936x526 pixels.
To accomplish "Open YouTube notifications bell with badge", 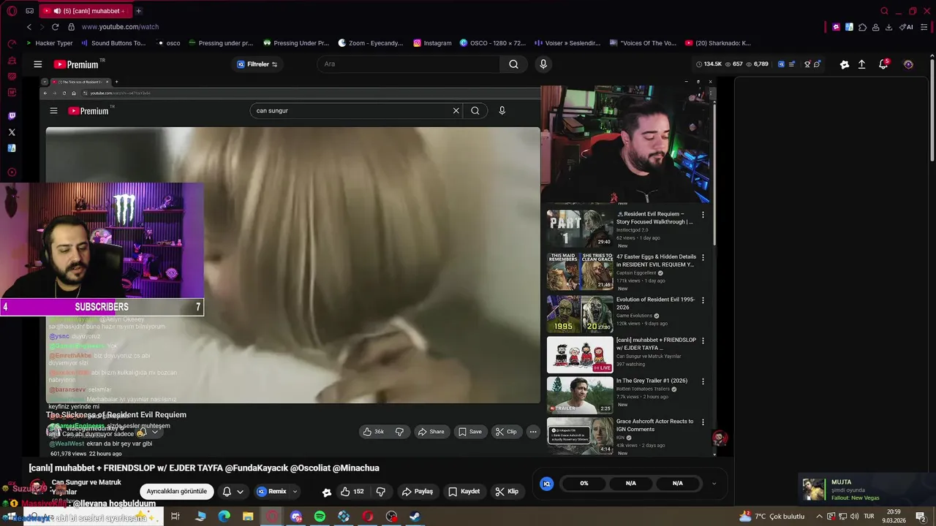I will 883,64.
